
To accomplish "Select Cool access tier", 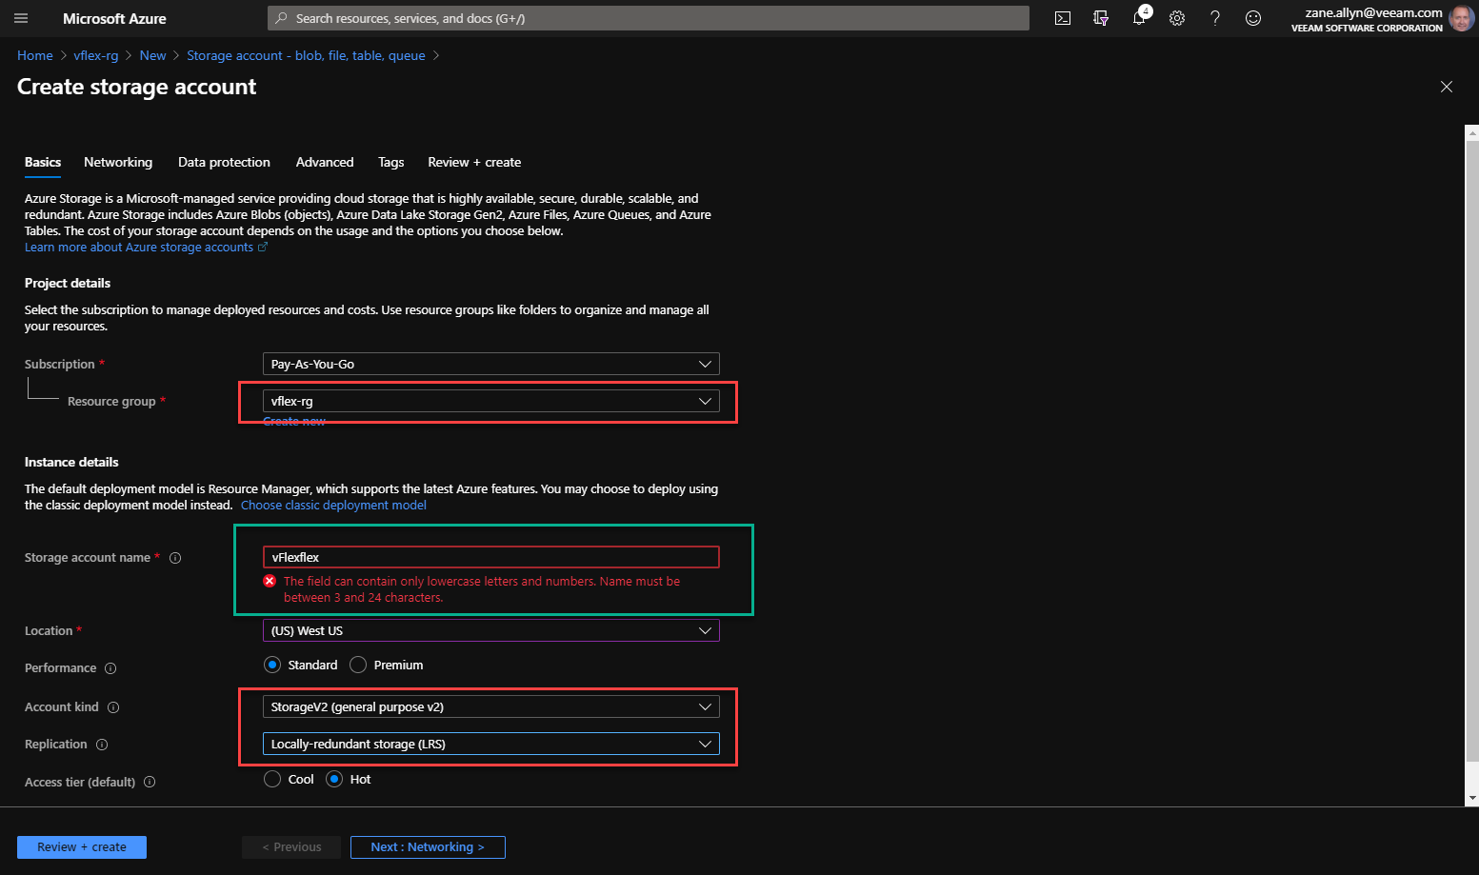I will (x=272, y=779).
